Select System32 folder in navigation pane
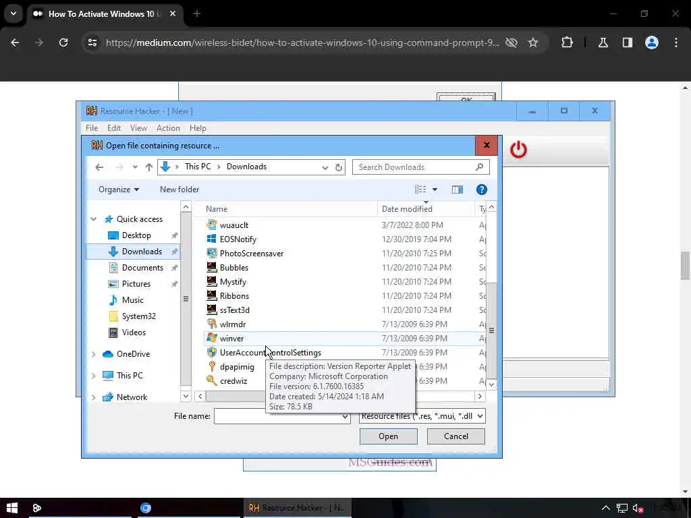 [138, 316]
